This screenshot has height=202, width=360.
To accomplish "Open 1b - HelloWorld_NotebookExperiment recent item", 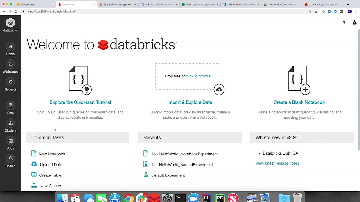I will [x=184, y=154].
